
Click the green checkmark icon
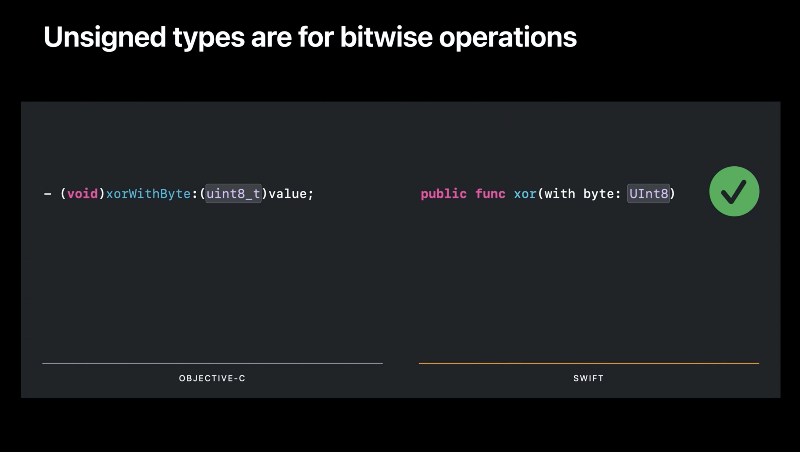coord(734,191)
